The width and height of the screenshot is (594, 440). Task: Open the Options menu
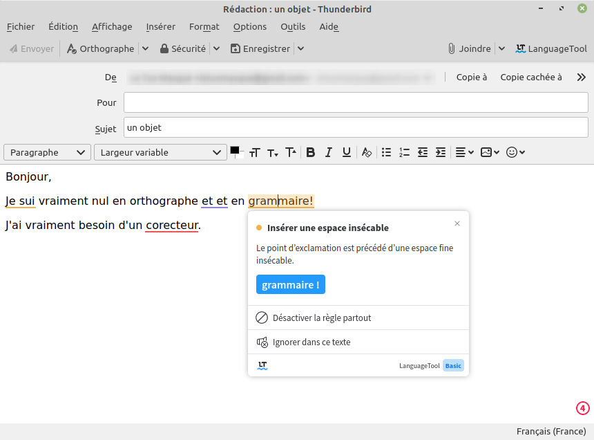pyautogui.click(x=250, y=26)
